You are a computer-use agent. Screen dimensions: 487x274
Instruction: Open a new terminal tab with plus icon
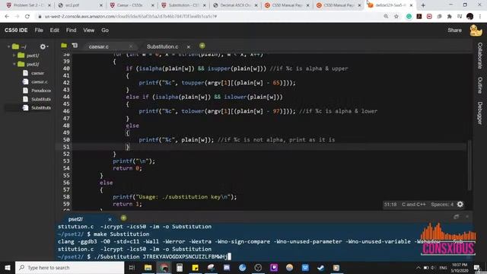(123, 218)
